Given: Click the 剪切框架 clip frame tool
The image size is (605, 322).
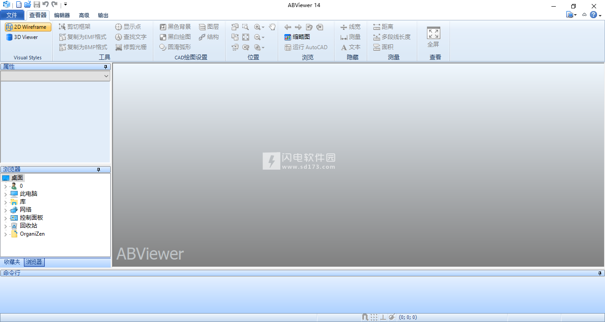Looking at the screenshot, I should point(74,27).
